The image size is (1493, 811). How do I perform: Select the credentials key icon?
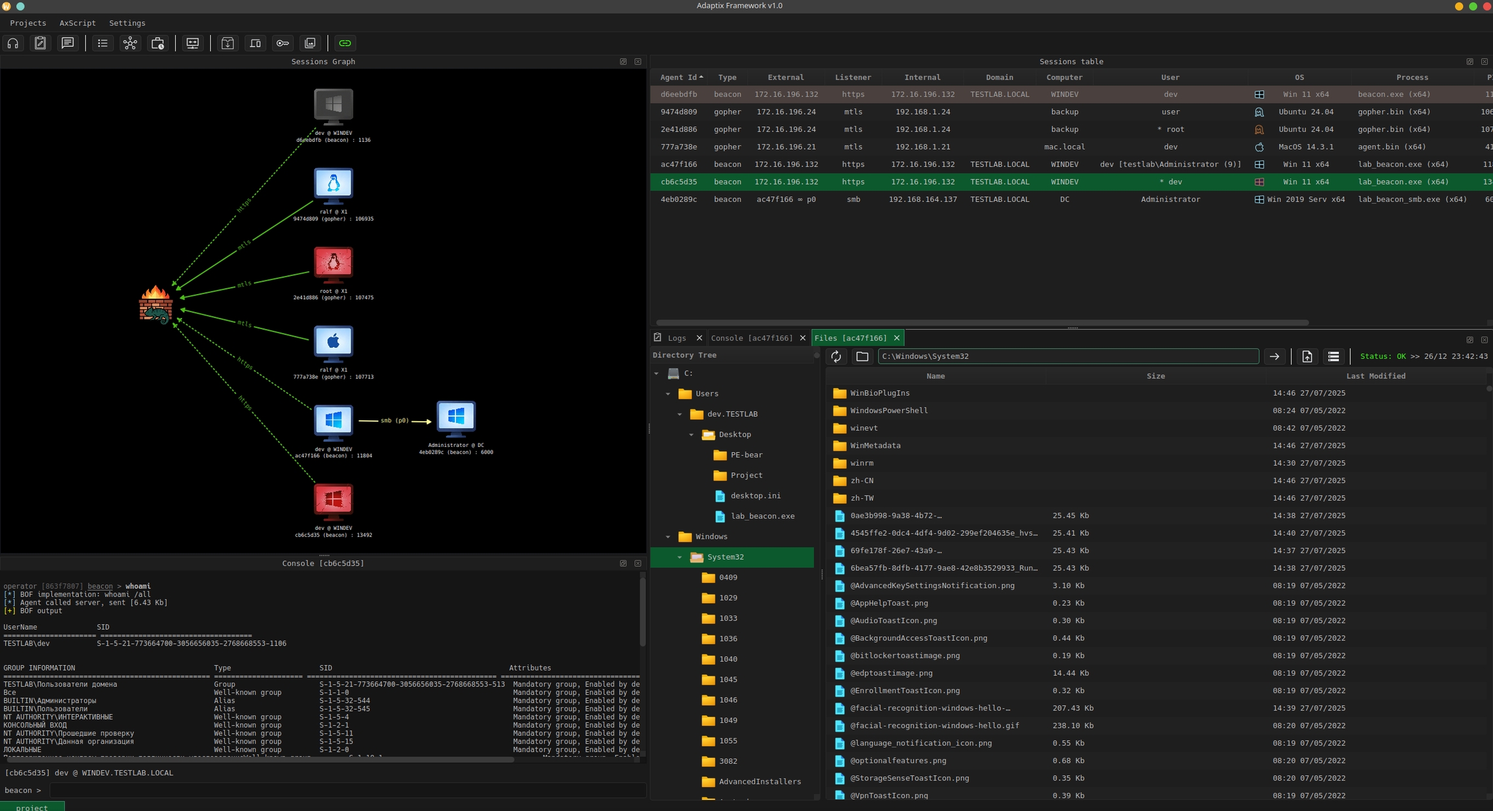(283, 43)
